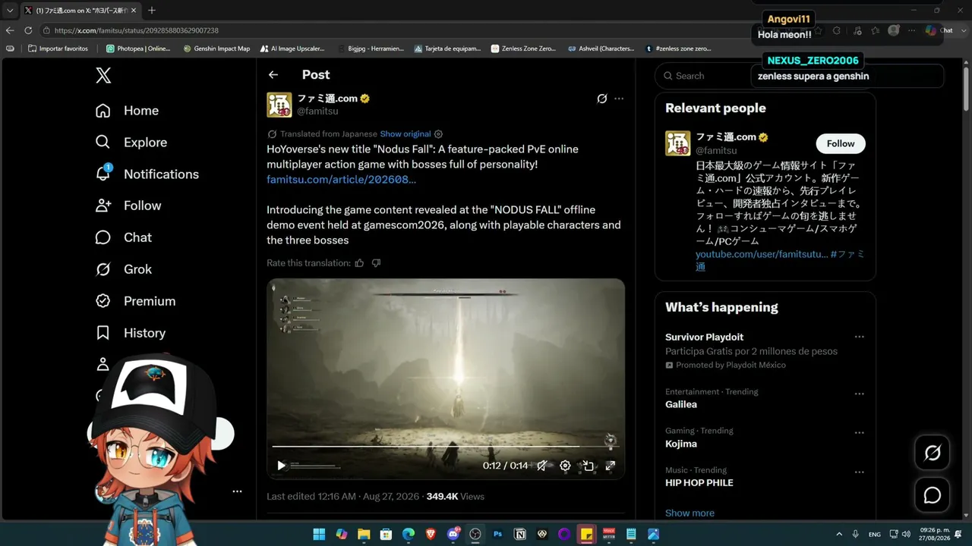The height and width of the screenshot is (546, 972).
Task: Seek using the video progress bar
Action: (446, 447)
